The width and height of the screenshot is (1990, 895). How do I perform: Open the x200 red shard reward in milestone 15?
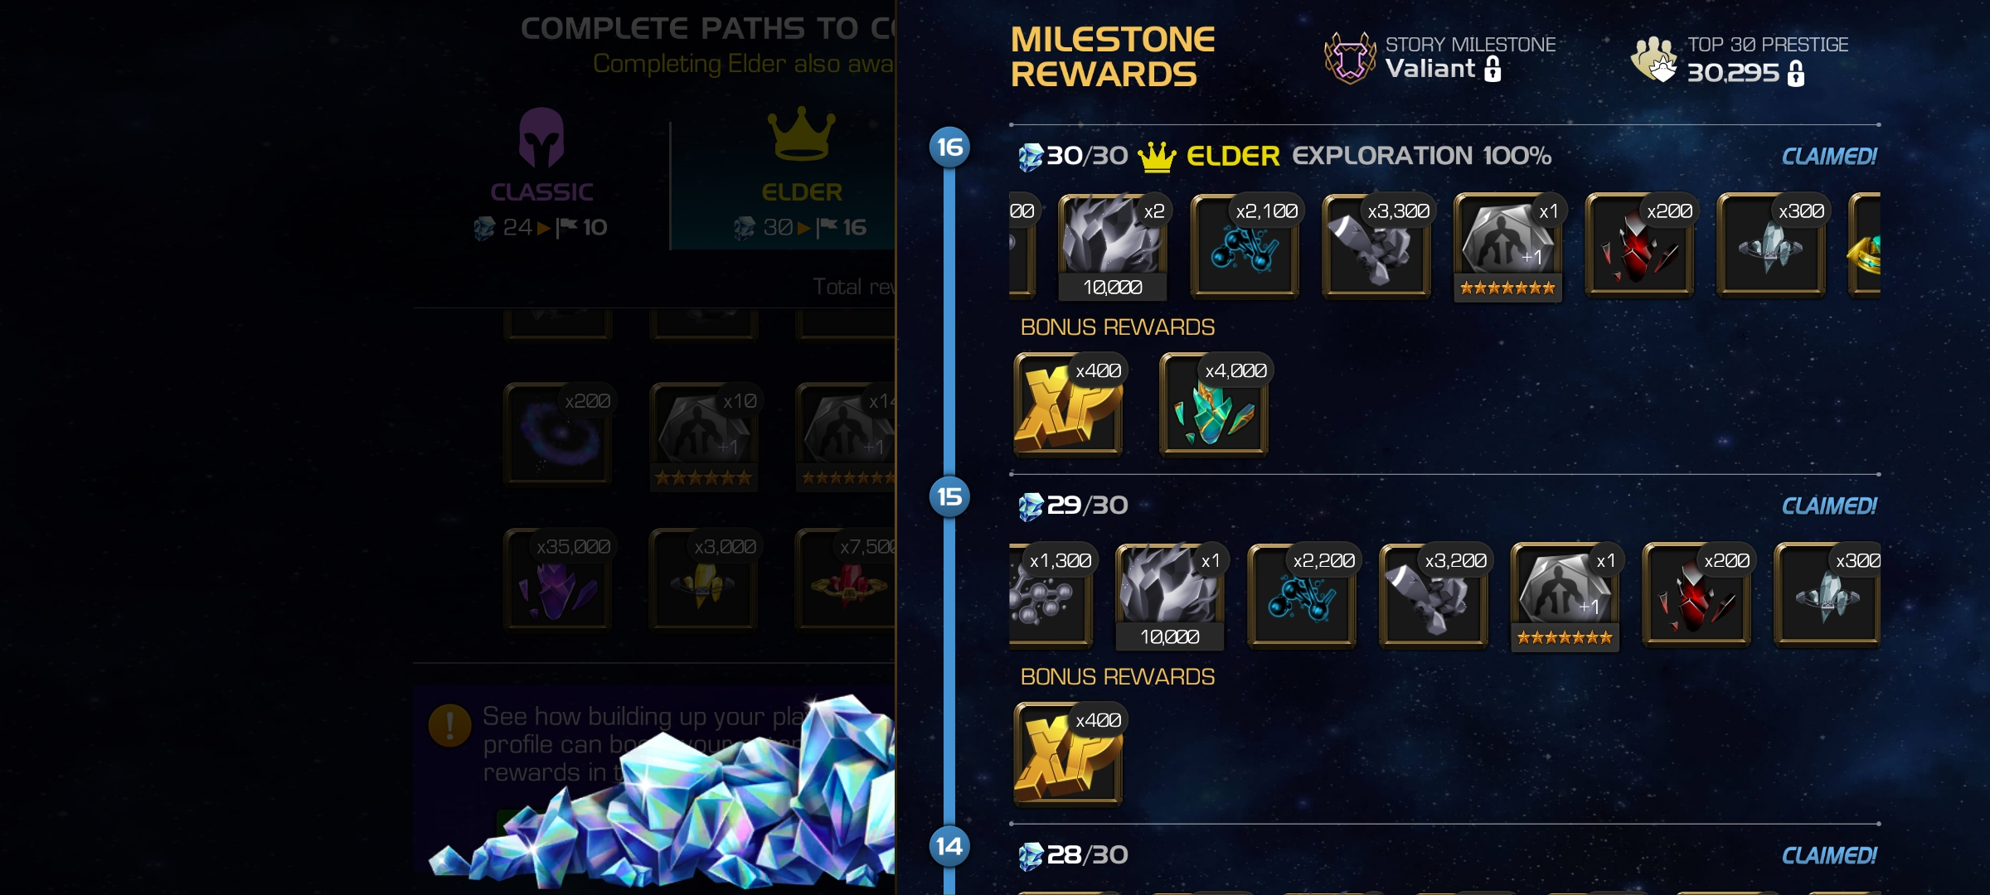tap(1696, 595)
